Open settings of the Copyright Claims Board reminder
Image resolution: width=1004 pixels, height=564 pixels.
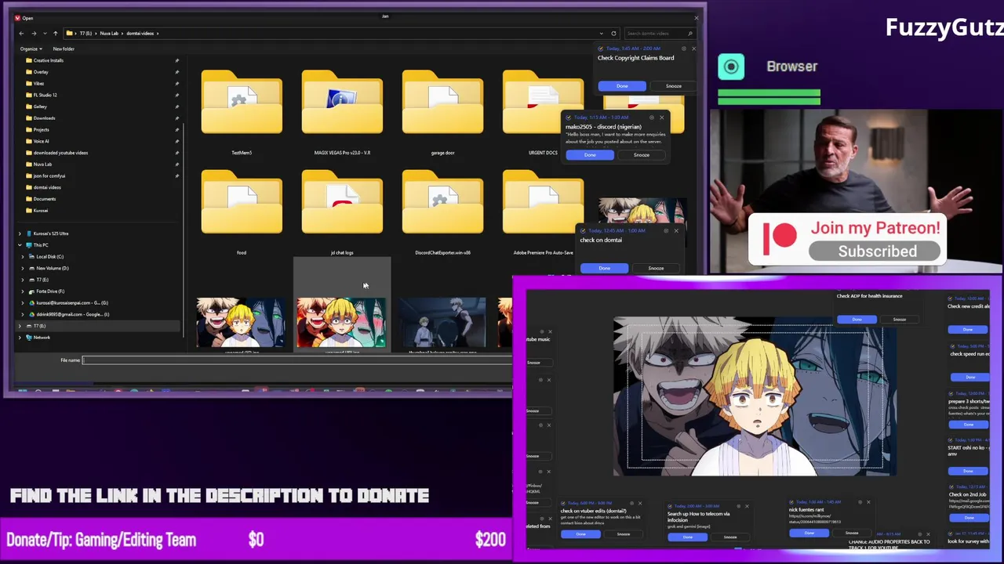683,49
